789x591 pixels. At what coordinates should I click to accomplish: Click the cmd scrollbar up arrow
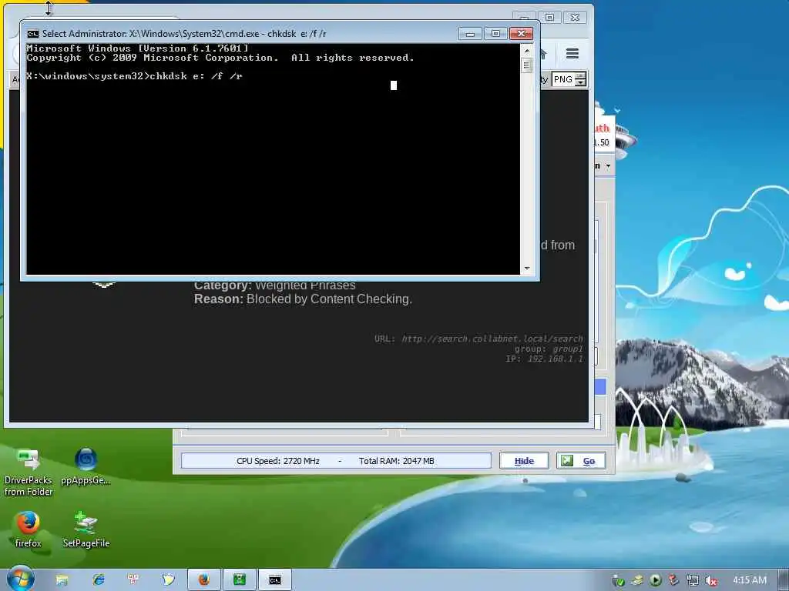pos(527,51)
